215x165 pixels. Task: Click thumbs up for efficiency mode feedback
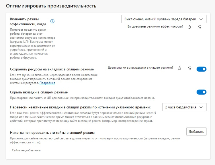tap(189, 27)
